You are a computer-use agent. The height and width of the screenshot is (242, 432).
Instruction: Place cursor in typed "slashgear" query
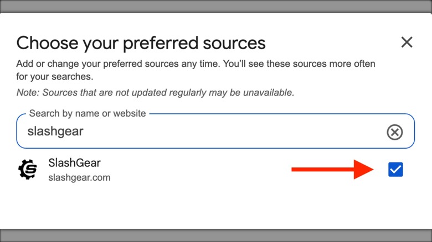(55, 131)
